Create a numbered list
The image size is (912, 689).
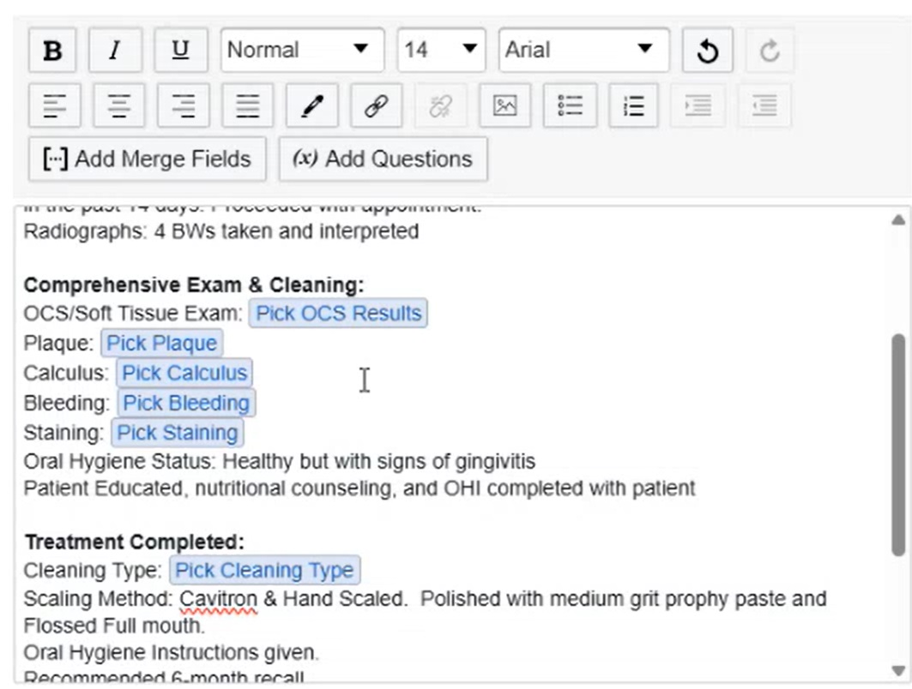pos(633,106)
